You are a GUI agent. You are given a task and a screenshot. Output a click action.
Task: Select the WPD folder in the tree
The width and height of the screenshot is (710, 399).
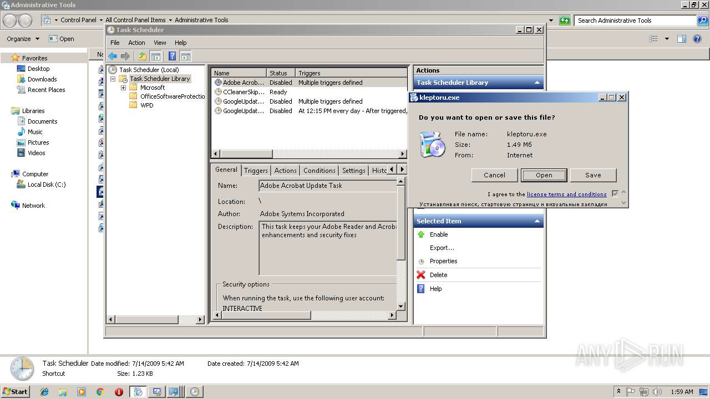[x=146, y=105]
